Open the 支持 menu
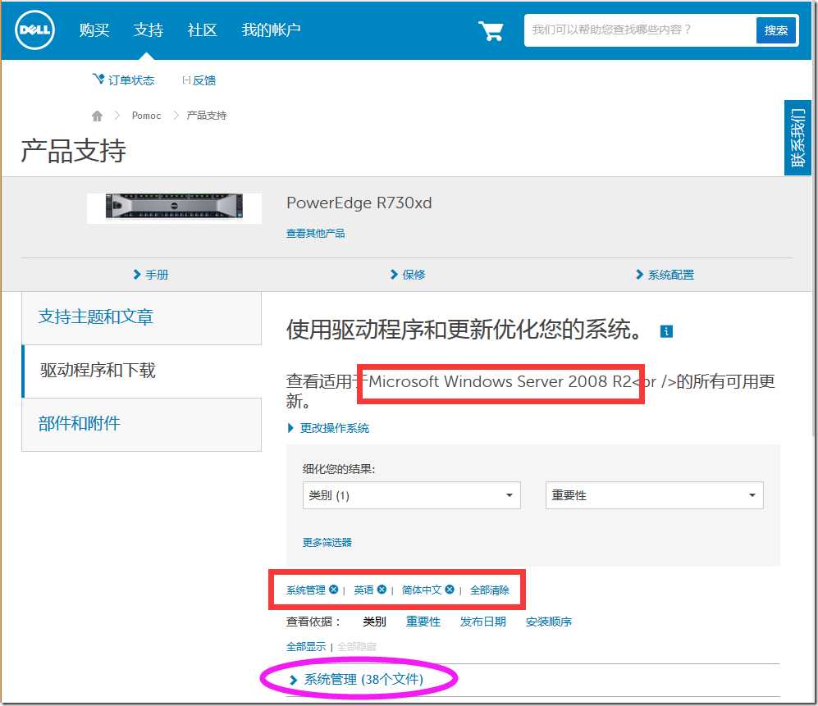 (149, 30)
